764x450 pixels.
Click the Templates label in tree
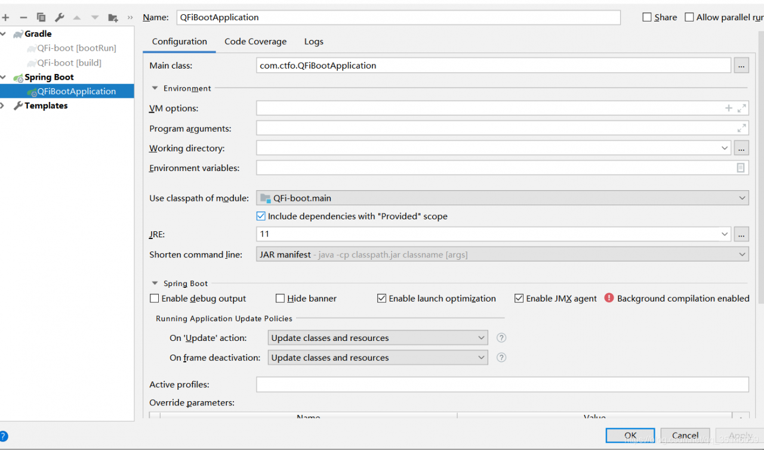click(46, 105)
